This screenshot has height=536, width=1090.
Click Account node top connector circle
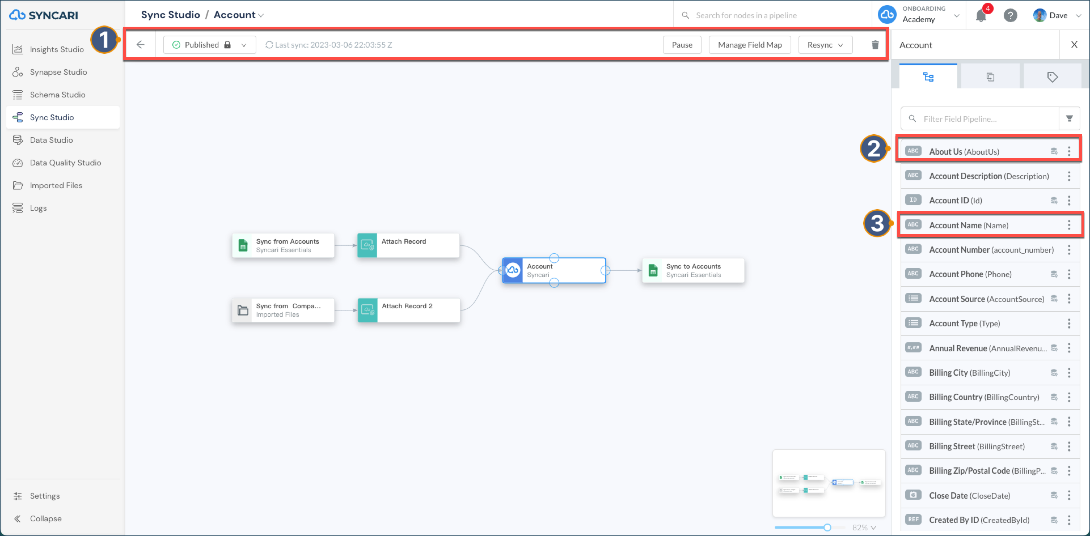[554, 258]
